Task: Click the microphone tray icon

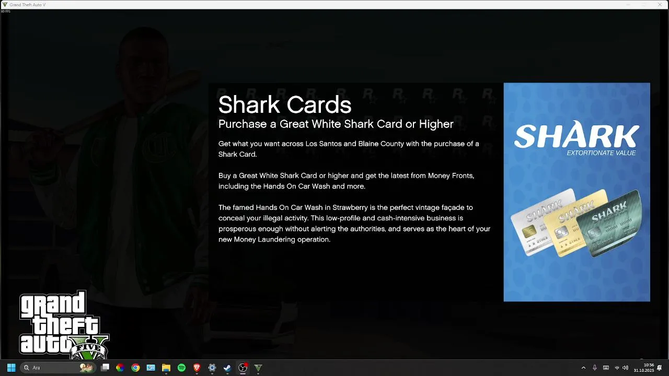Action: [x=595, y=368]
